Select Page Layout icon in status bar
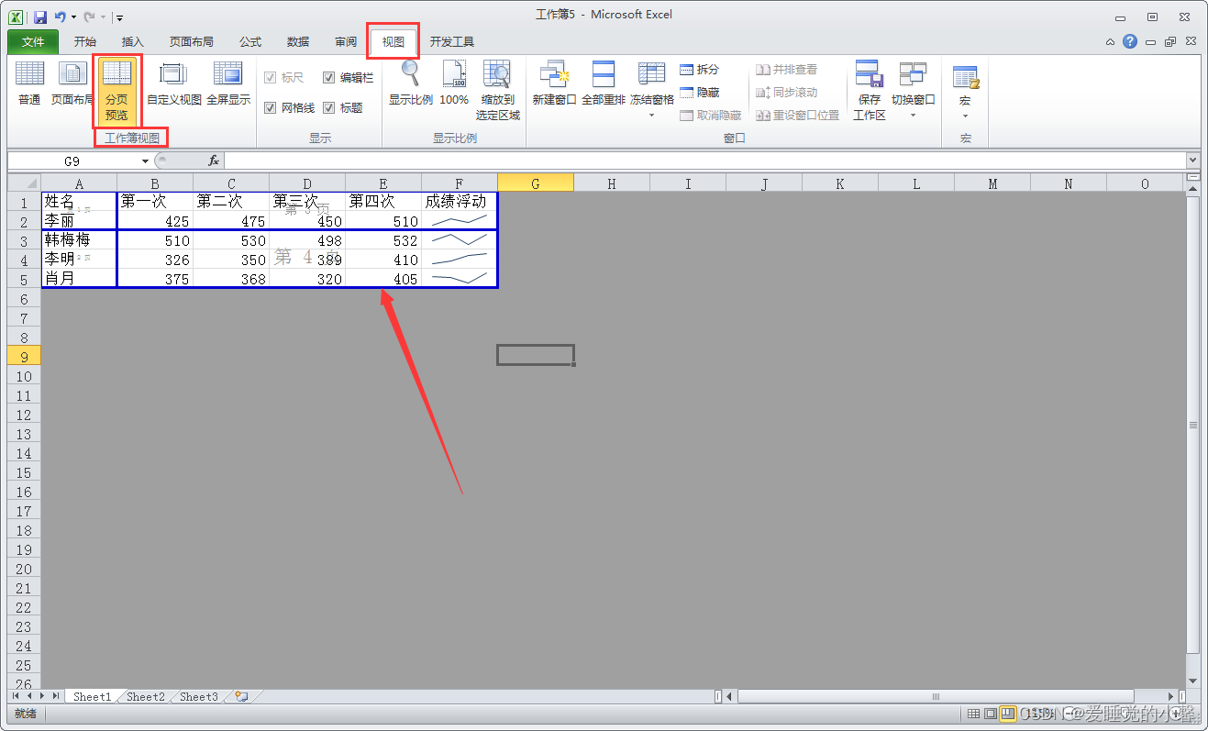The height and width of the screenshot is (731, 1208). pos(991,714)
